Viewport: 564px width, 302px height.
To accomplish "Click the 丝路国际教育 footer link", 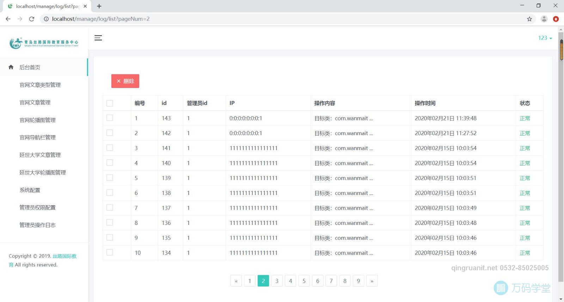I will pyautogui.click(x=65, y=256).
